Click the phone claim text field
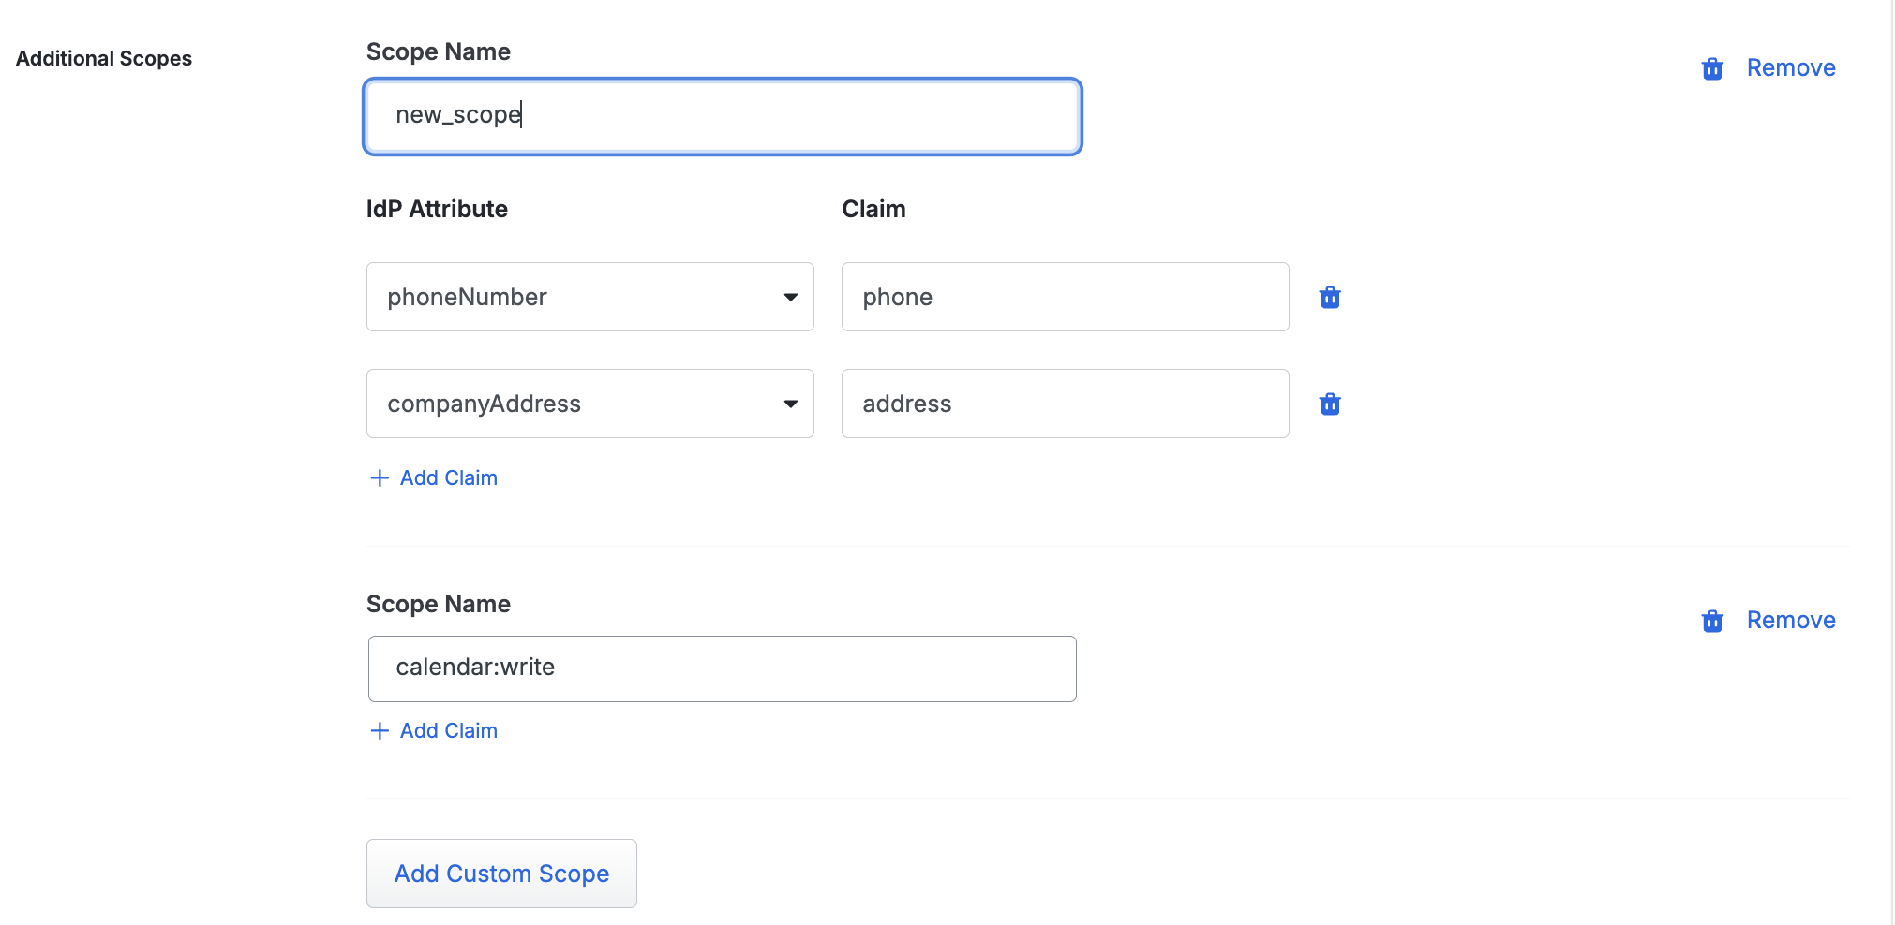The height and width of the screenshot is (925, 1895). pos(1065,297)
